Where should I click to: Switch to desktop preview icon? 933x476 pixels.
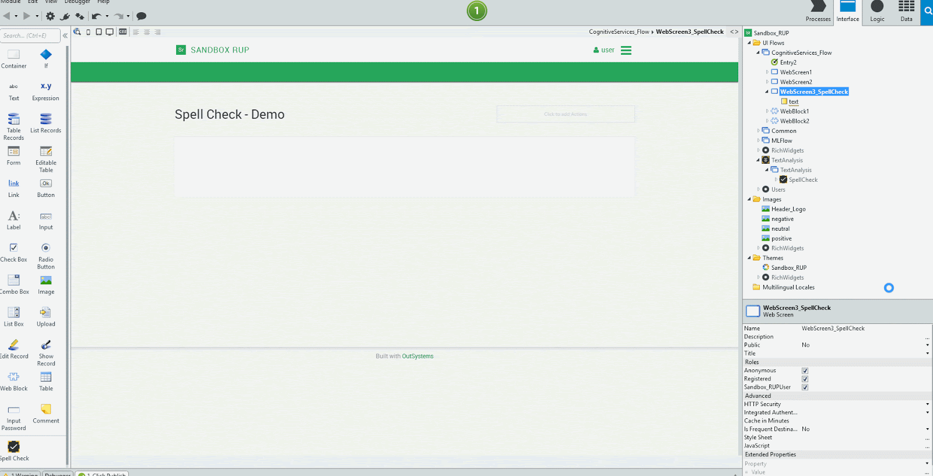coord(110,32)
